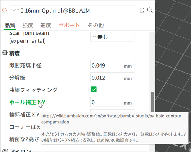The image size is (191, 152).
Task: Click the アイロン section iron icon
Action: pyautogui.click(x=5, y=150)
